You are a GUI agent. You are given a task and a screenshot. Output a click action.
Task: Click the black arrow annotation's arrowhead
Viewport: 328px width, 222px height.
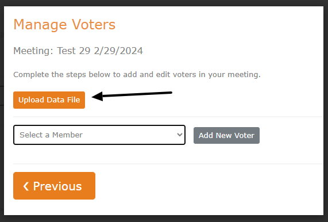coord(97,97)
